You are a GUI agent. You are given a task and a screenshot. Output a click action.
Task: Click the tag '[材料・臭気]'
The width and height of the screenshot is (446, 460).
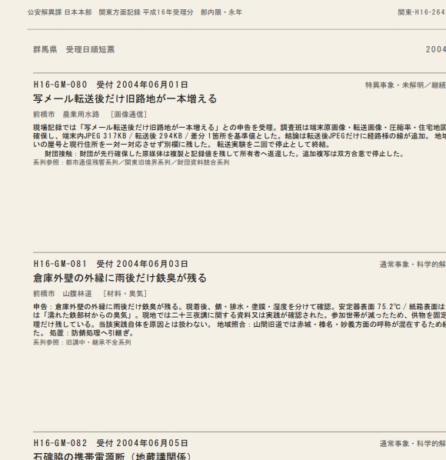click(x=125, y=294)
